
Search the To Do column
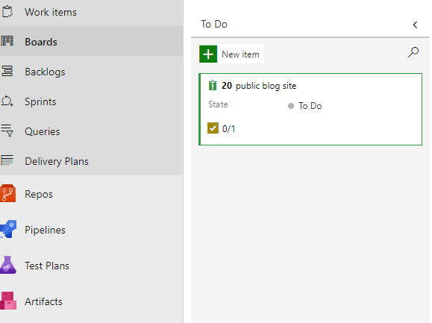coord(413,52)
